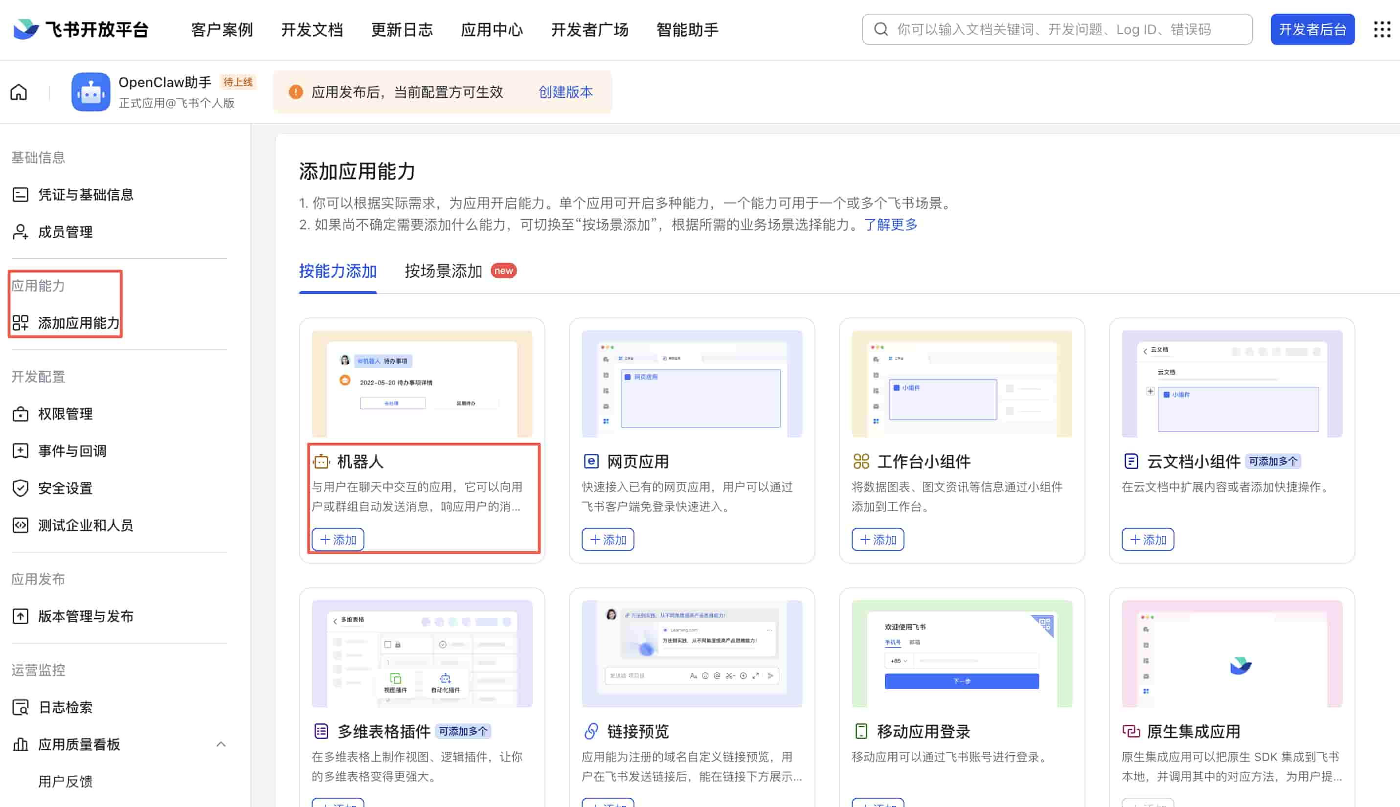Open the nine-dot apps grid icon

pyautogui.click(x=1382, y=29)
